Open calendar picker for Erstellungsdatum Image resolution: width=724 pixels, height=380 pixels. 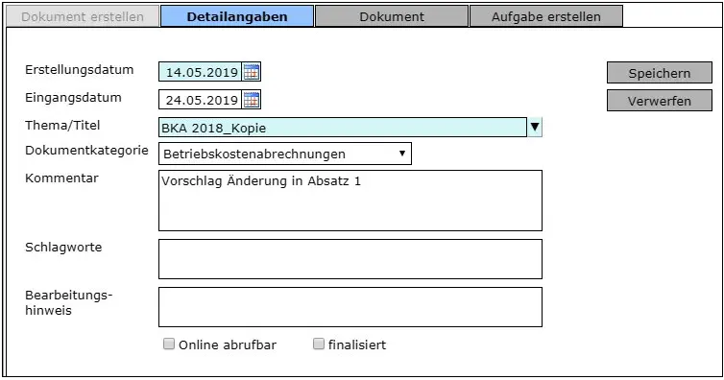[x=252, y=72]
